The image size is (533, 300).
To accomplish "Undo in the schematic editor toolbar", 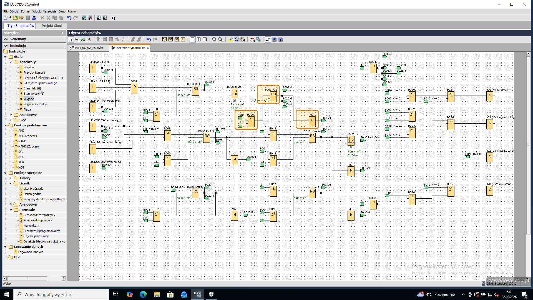I will pos(149,39).
